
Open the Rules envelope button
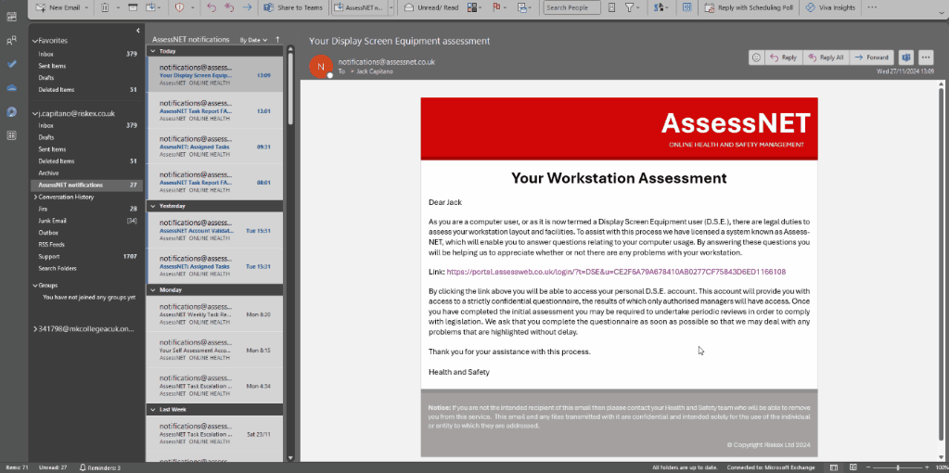click(x=524, y=7)
